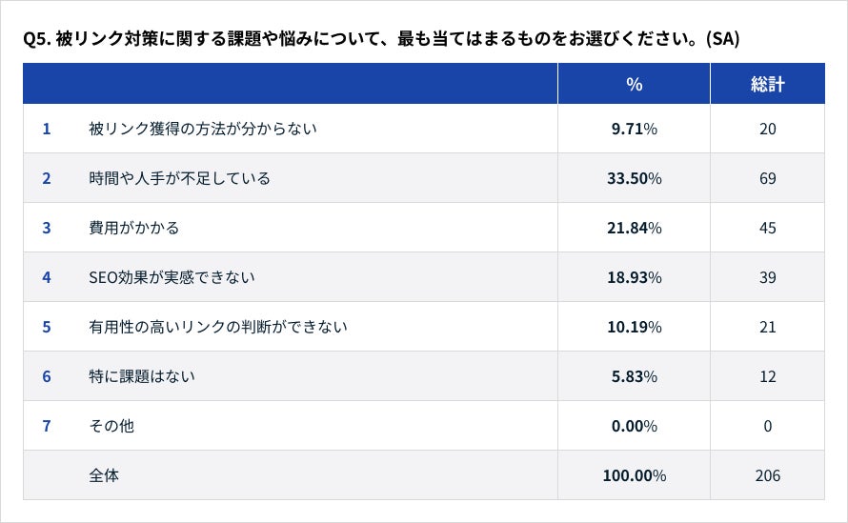Screen dimensions: 848x523
Task: Select the count cell showing 69
Action: pos(767,178)
